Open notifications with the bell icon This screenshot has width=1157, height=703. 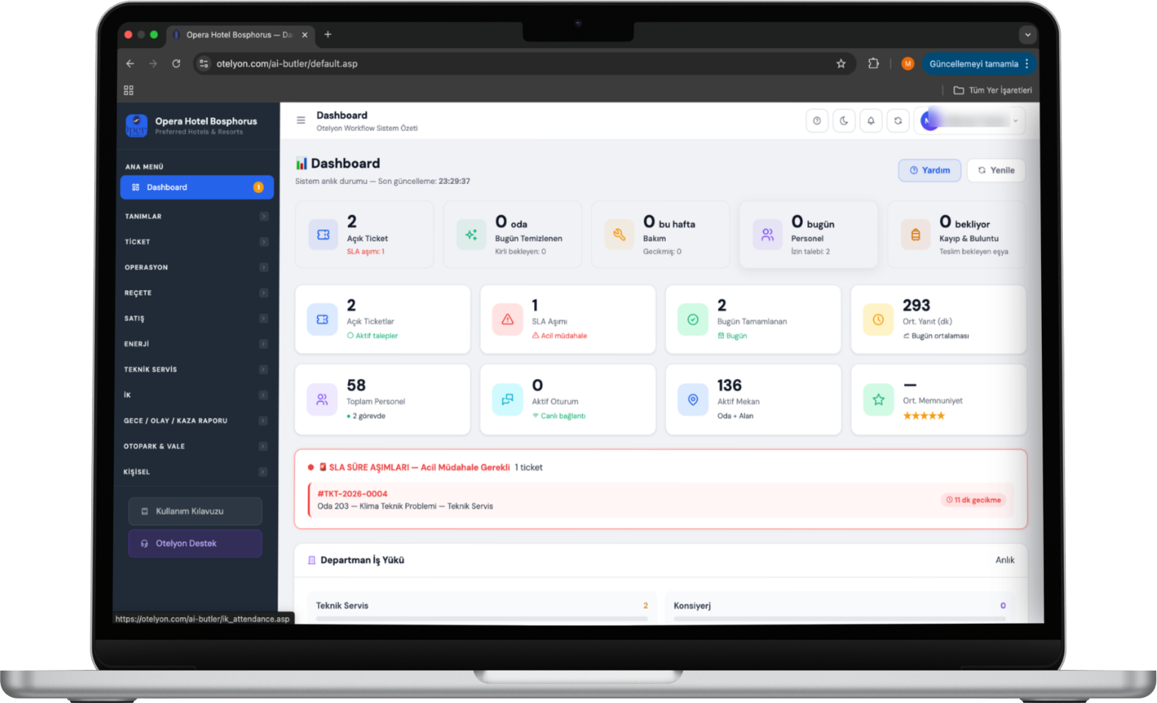tap(871, 121)
